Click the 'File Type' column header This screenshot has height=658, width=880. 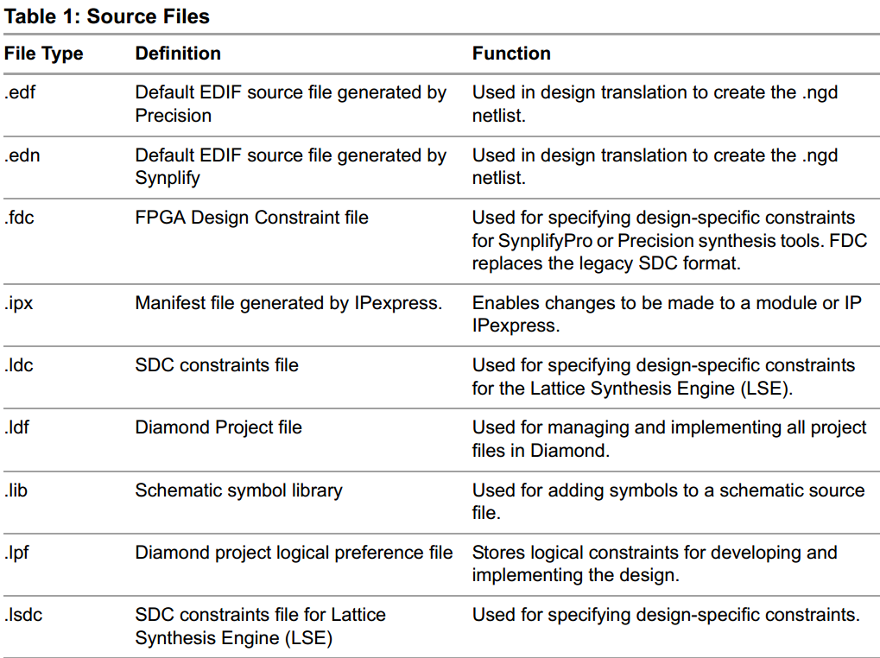point(44,54)
